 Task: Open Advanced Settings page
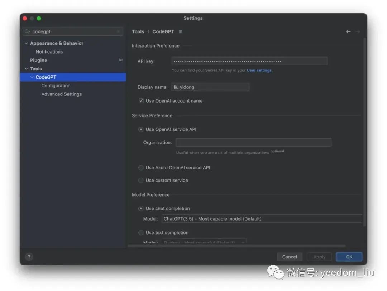62,94
